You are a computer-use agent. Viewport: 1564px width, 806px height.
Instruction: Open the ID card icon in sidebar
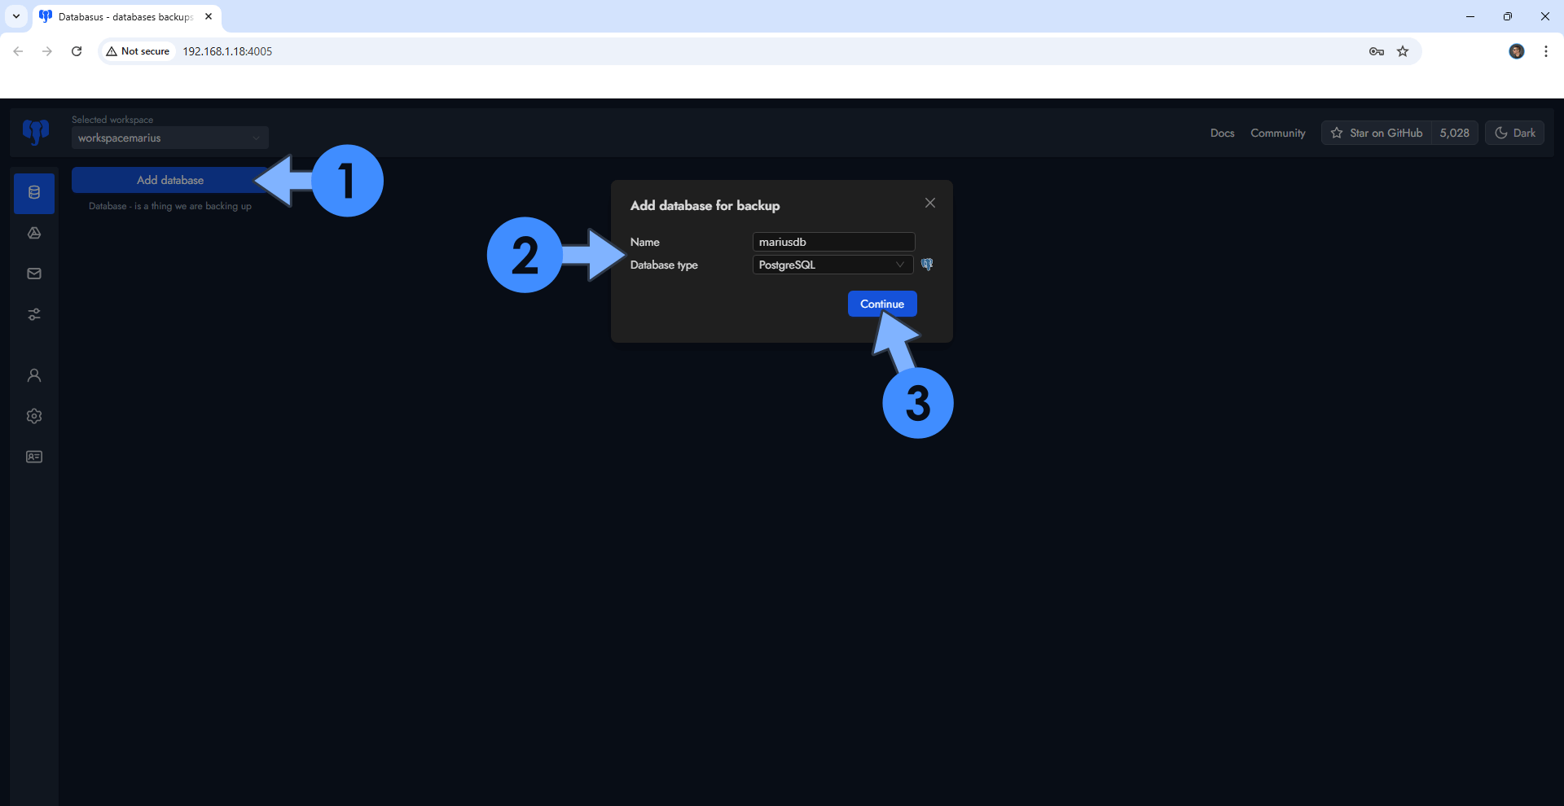[34, 457]
